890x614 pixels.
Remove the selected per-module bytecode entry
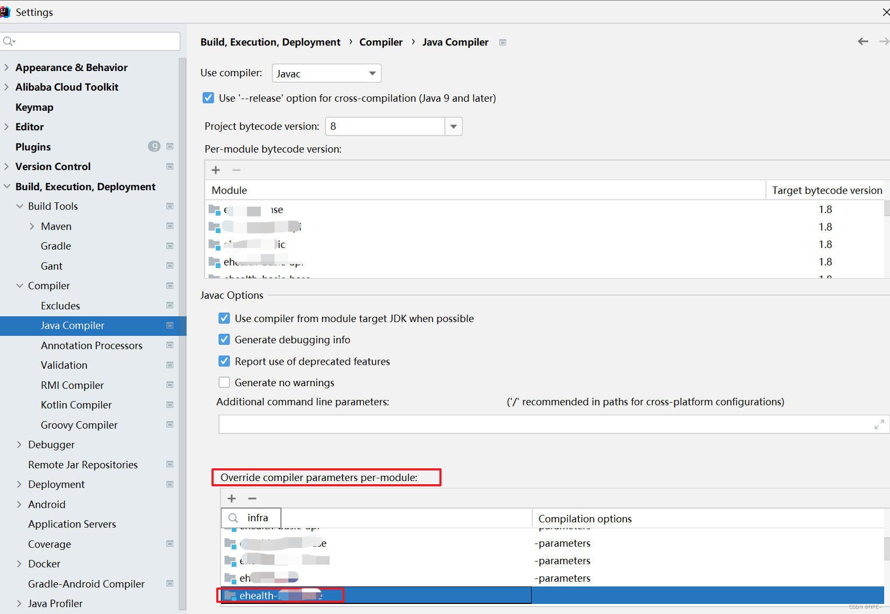tap(236, 170)
